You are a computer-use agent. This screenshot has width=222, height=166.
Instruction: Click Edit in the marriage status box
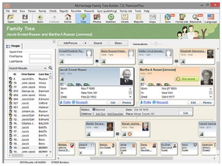[x=185, y=113]
